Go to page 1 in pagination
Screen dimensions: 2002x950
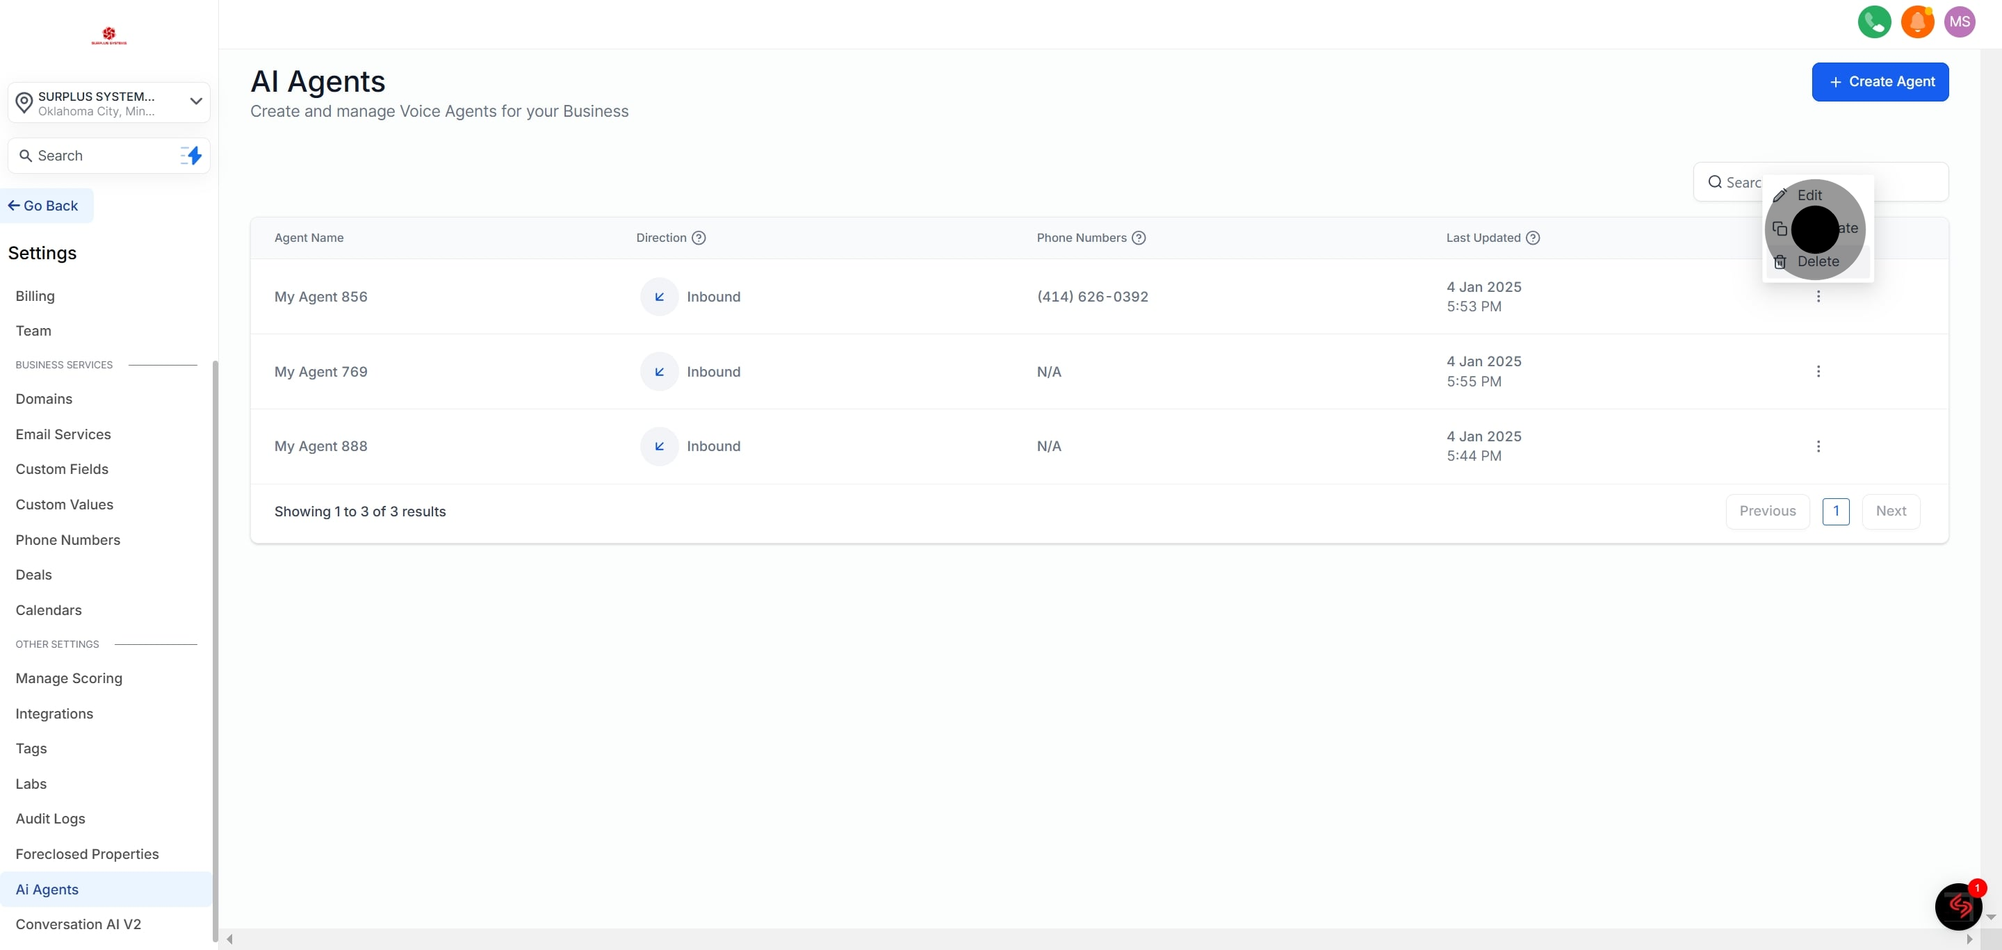click(1836, 511)
